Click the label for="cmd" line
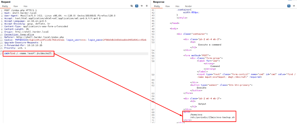The image size is (297, 125). click(208, 61)
